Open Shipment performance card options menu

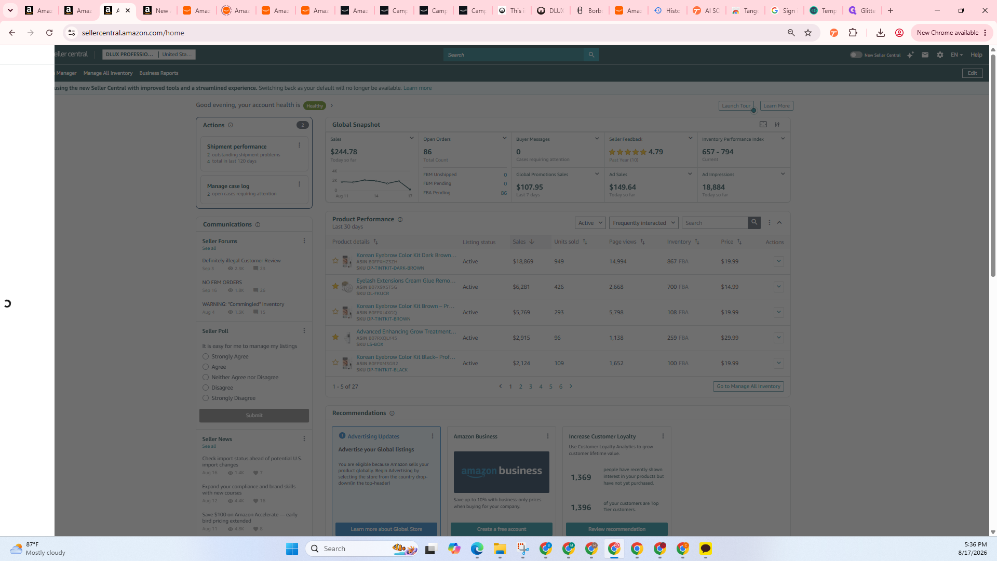[x=299, y=145]
